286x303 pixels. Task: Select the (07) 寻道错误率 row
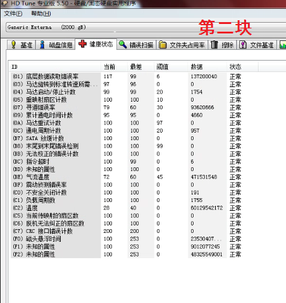coord(127,107)
